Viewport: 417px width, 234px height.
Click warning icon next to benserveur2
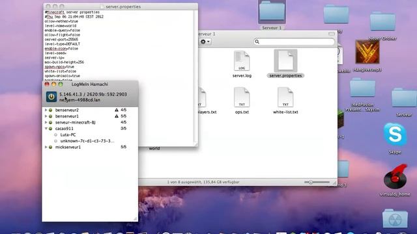117,110
